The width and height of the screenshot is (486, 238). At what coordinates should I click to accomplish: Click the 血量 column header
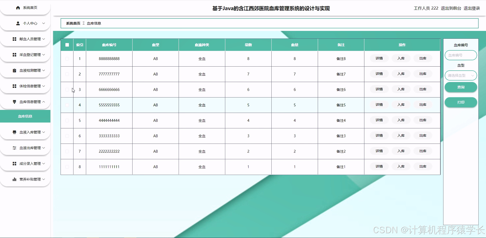coord(295,45)
